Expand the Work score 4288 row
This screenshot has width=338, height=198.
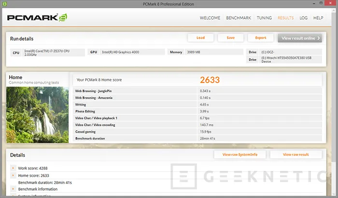[x=13, y=168]
